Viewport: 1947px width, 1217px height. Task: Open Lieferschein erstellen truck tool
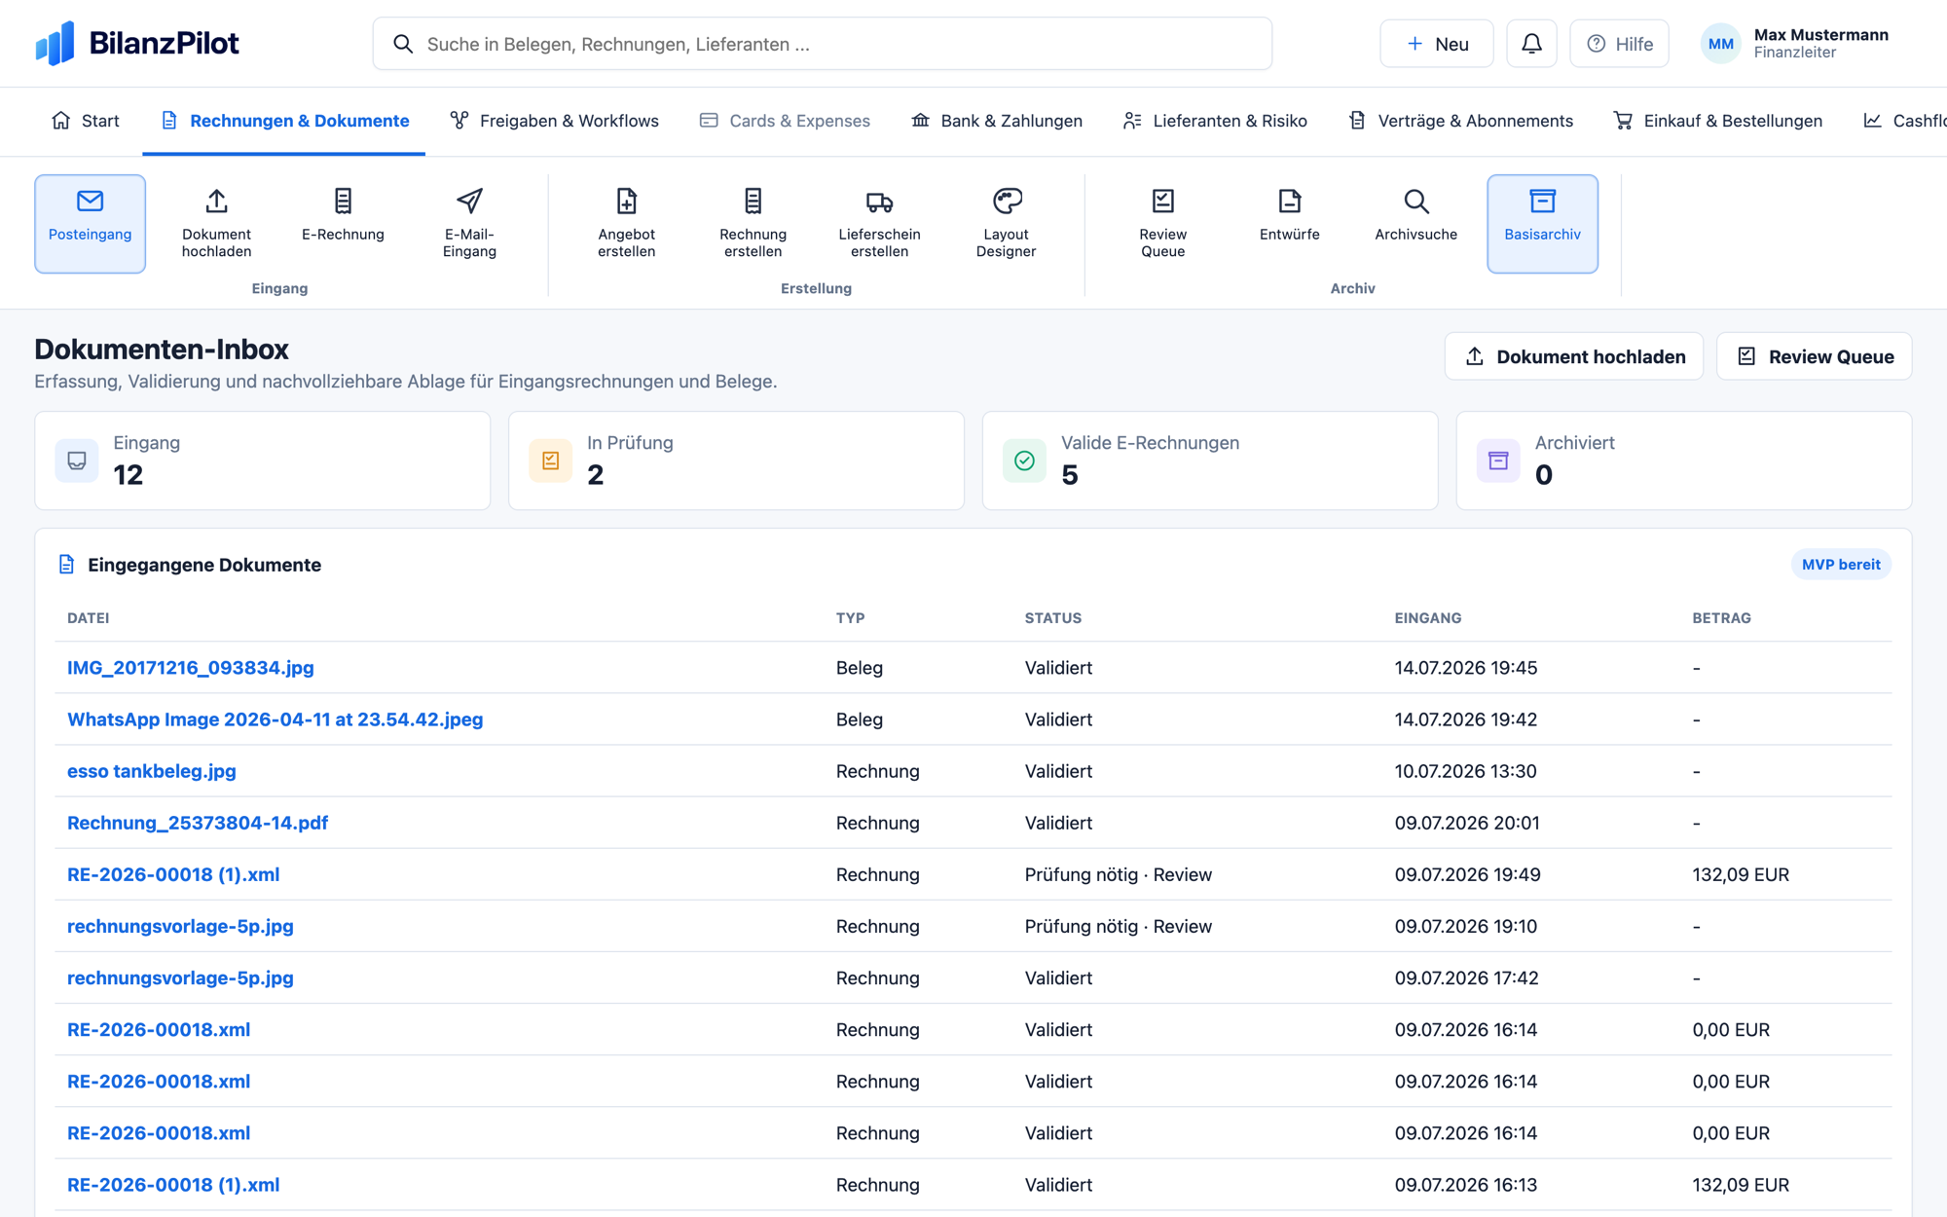tap(879, 223)
